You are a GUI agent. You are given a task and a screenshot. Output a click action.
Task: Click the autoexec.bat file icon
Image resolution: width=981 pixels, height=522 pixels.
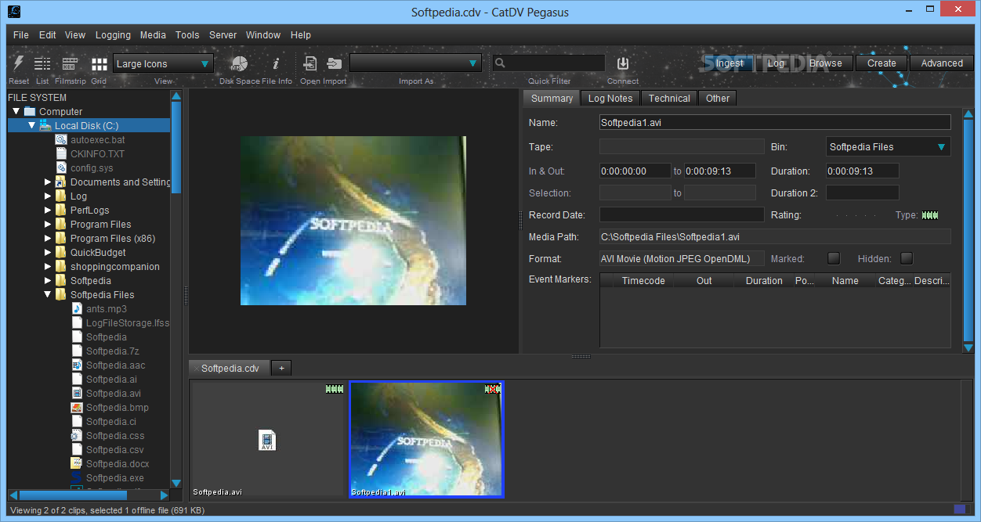pyautogui.click(x=62, y=139)
